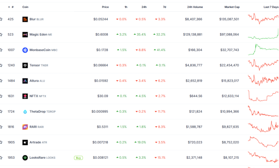Open NFTX last 7 days chart
Image resolution: width=279 pixels, height=168 pixels.
coord(263,96)
